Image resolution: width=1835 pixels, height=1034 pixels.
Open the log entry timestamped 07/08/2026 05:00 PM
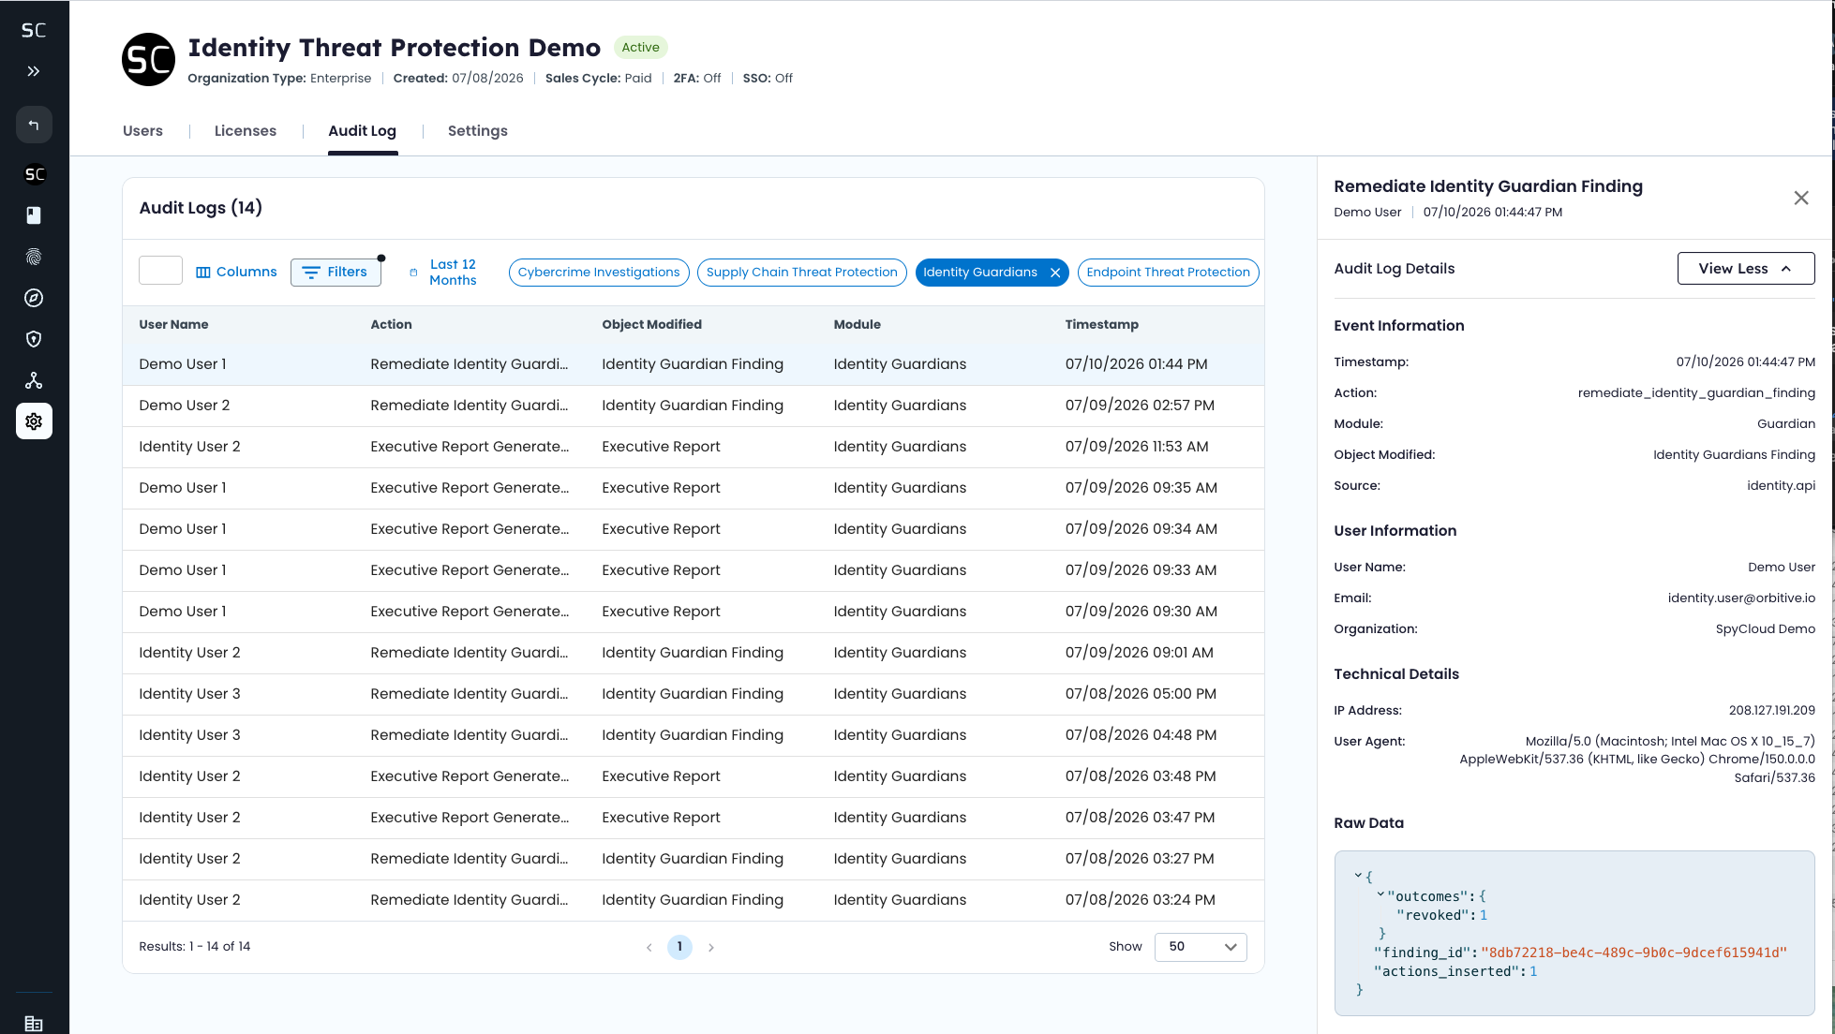coord(694,694)
